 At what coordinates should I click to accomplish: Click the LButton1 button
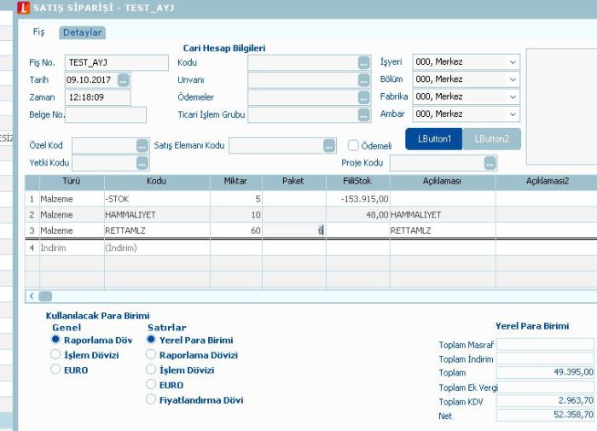pos(434,139)
